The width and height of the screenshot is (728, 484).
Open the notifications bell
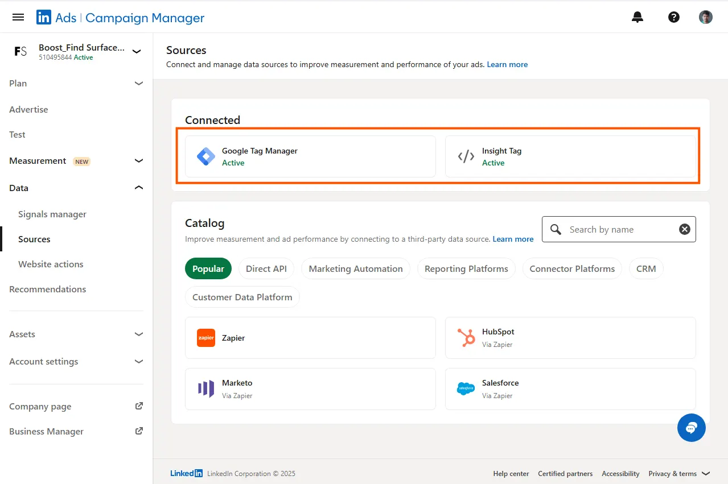click(637, 17)
